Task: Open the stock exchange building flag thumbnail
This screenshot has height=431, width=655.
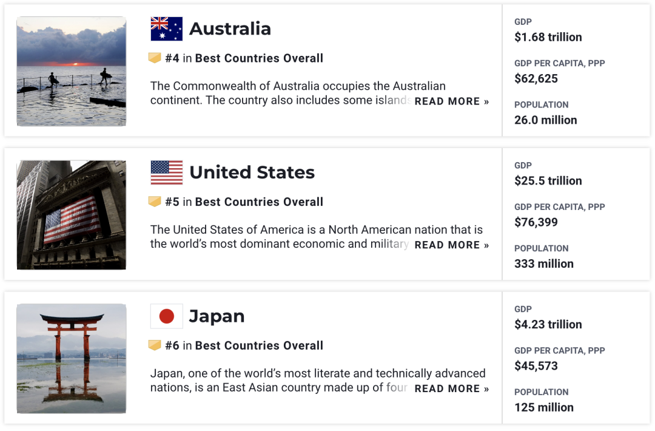Action: pos(72,215)
